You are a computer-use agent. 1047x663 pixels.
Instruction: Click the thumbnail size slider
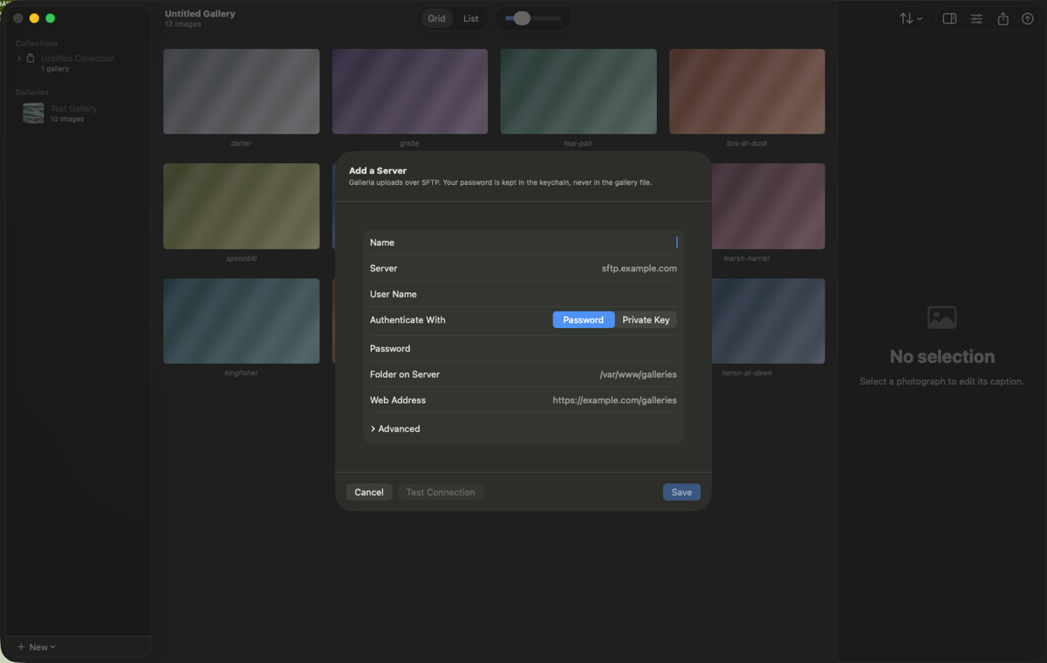pos(533,18)
